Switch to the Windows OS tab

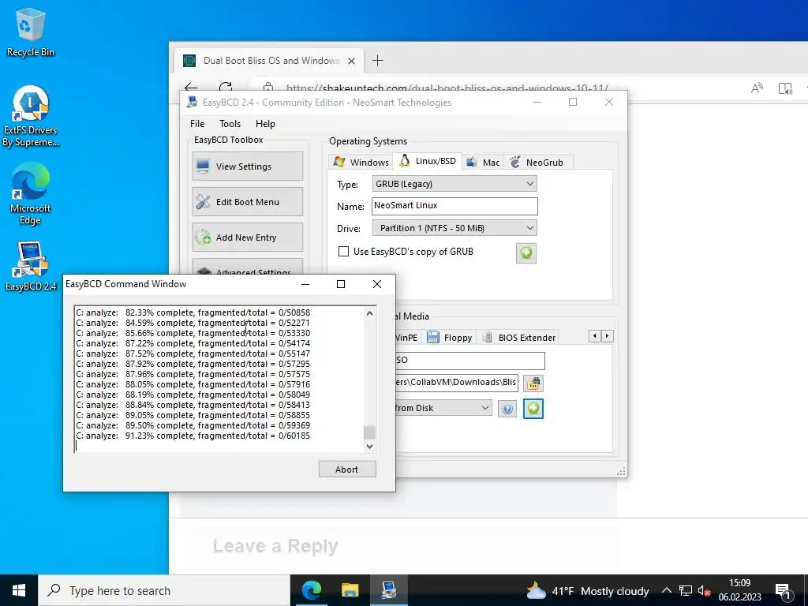point(361,162)
